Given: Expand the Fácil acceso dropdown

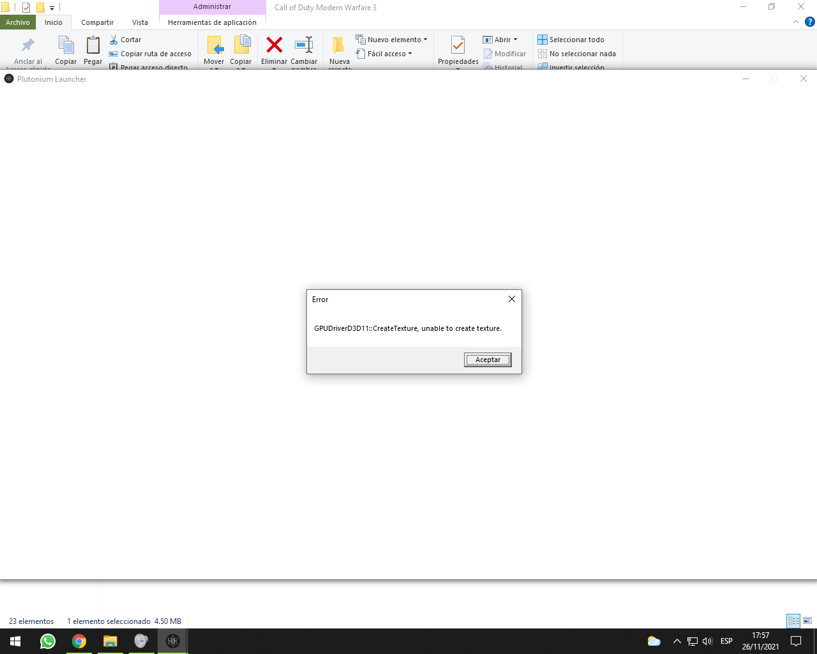Looking at the screenshot, I should point(410,54).
